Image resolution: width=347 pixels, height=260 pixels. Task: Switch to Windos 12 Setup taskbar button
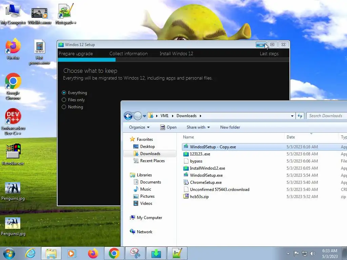tap(156, 253)
